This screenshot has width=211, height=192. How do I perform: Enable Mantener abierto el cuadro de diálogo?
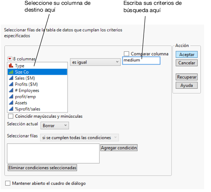coord(8,183)
